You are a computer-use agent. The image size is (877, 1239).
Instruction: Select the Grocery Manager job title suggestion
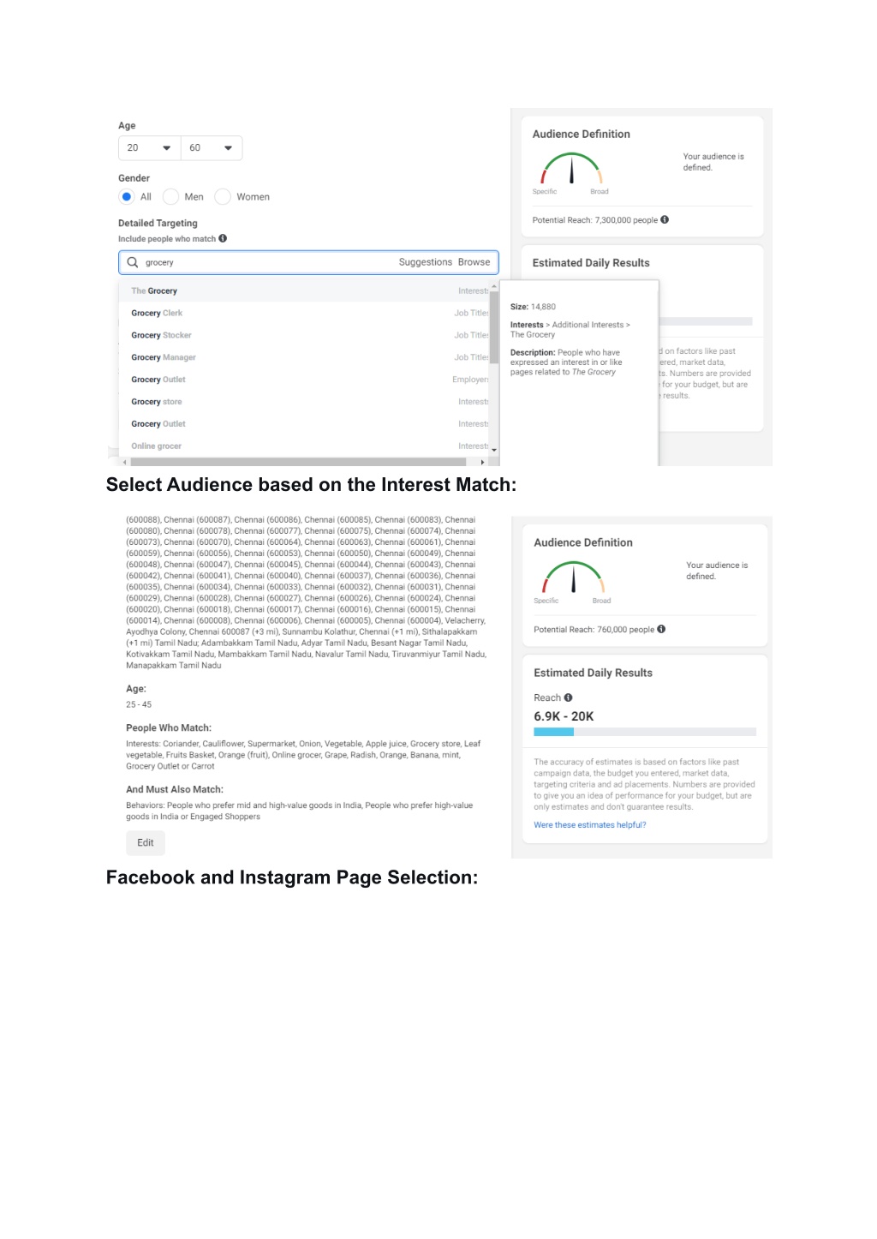[x=304, y=358]
